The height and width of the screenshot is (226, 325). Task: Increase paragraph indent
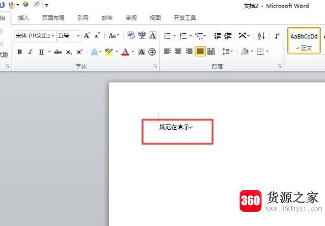click(228, 36)
